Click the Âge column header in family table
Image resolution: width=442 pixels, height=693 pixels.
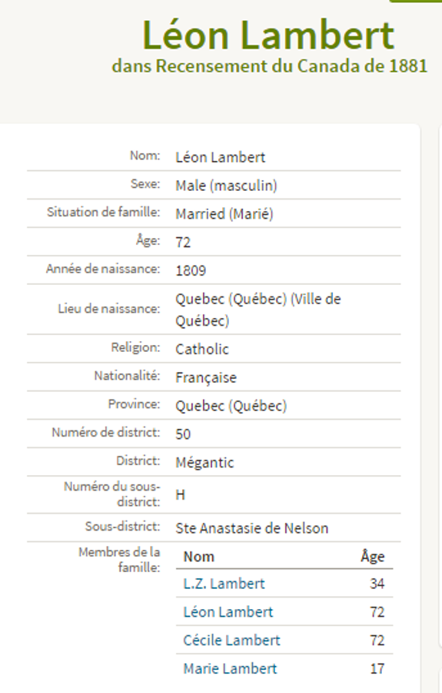click(x=373, y=557)
